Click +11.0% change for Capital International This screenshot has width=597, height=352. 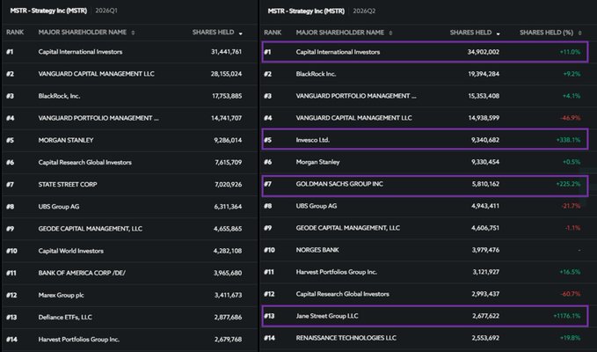coord(571,52)
